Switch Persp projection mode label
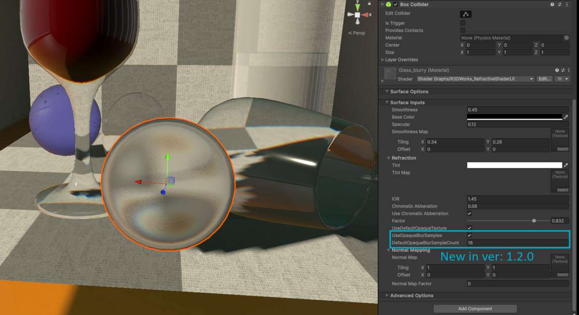The image size is (579, 315). coord(357,33)
